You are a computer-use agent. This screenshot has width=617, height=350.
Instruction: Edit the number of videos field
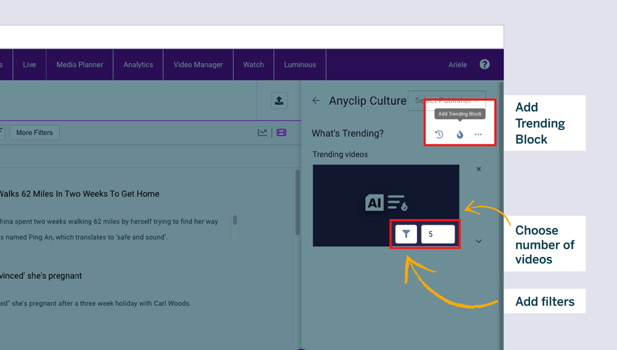438,234
